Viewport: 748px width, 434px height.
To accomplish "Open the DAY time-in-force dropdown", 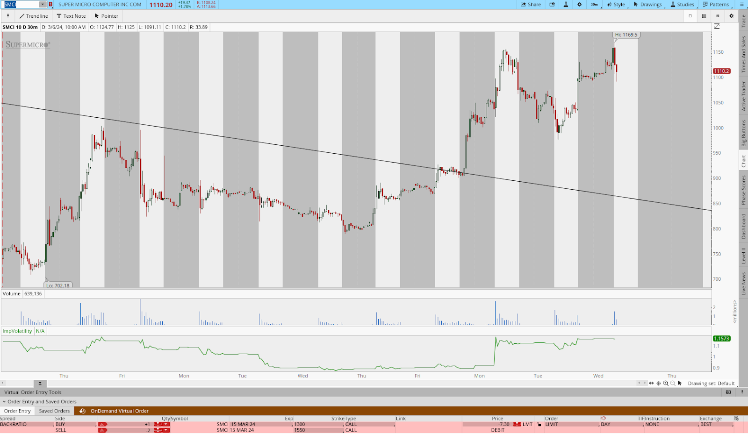I will point(622,425).
